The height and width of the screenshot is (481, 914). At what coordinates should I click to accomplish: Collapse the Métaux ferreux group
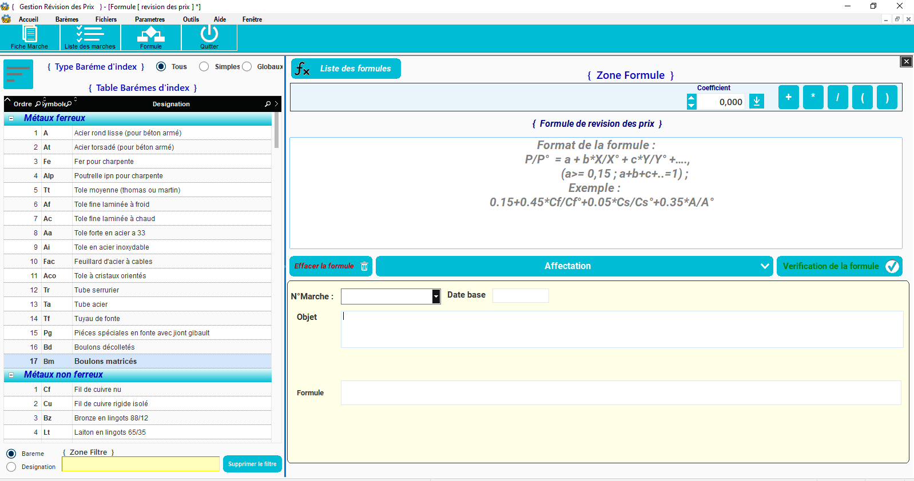tap(11, 118)
